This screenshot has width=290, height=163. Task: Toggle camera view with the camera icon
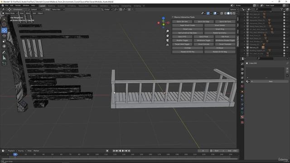167,40
